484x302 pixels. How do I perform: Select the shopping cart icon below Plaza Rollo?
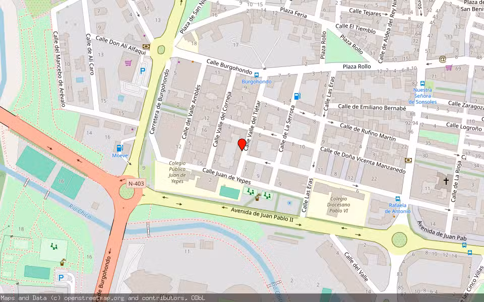tap(448, 67)
